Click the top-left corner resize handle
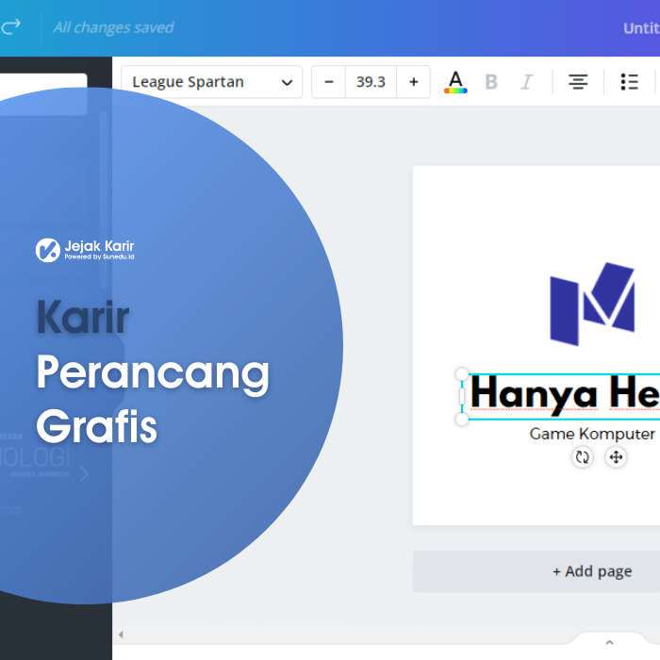The image size is (660, 660). [x=462, y=373]
